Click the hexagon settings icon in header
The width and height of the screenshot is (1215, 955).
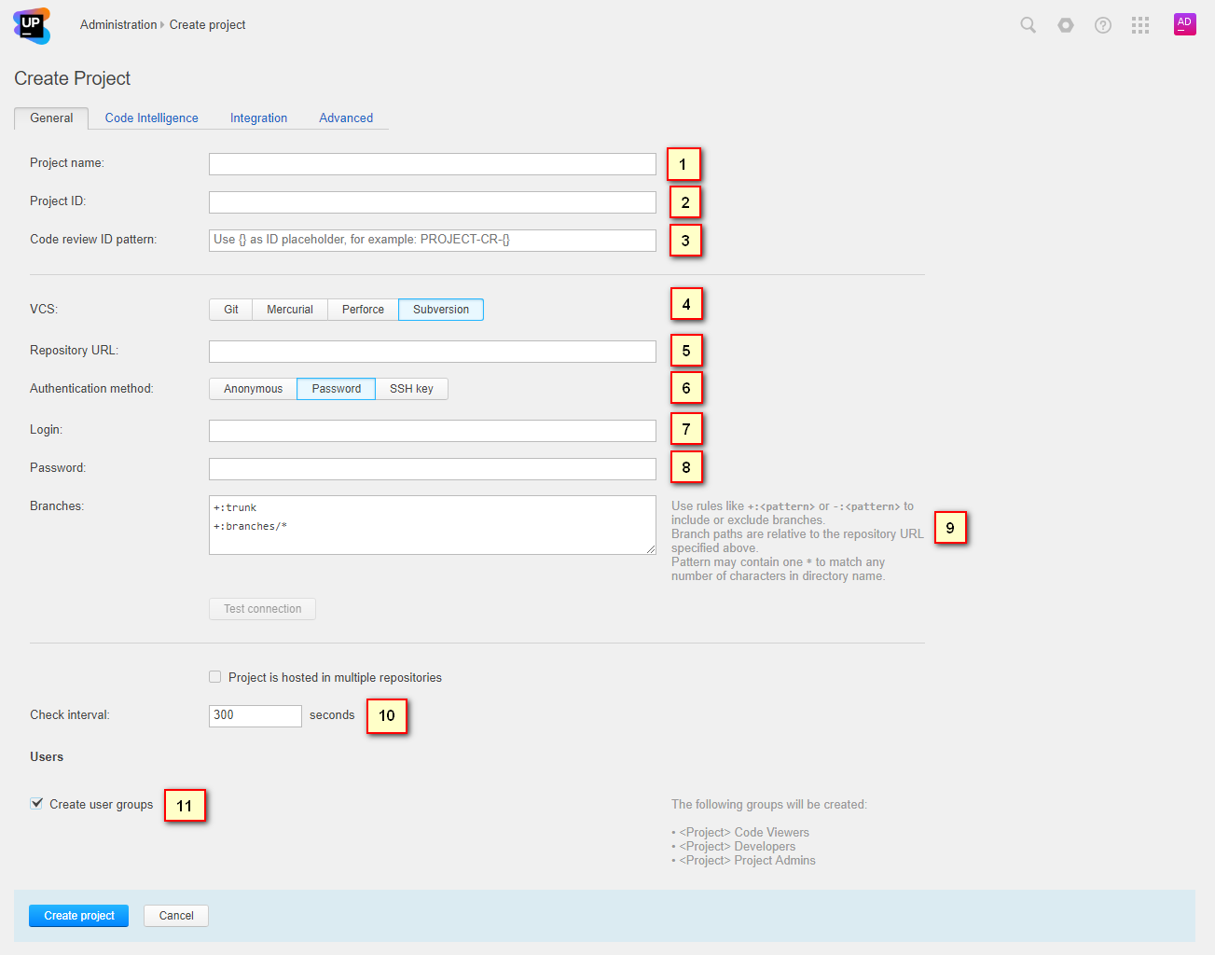click(x=1065, y=25)
